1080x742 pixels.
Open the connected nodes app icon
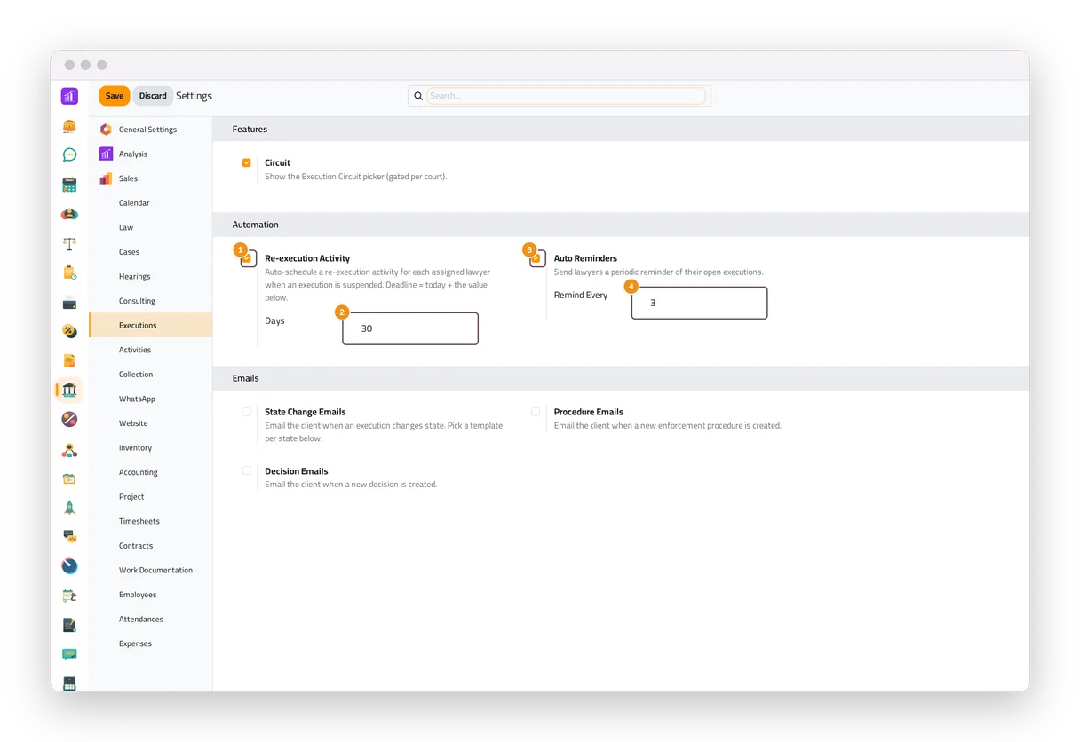pyautogui.click(x=69, y=450)
